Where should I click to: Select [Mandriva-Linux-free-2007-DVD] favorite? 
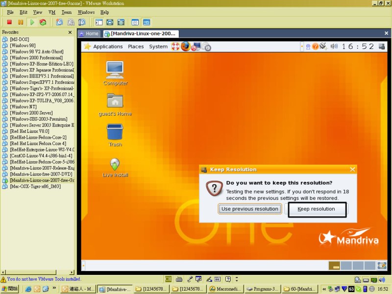41,174
